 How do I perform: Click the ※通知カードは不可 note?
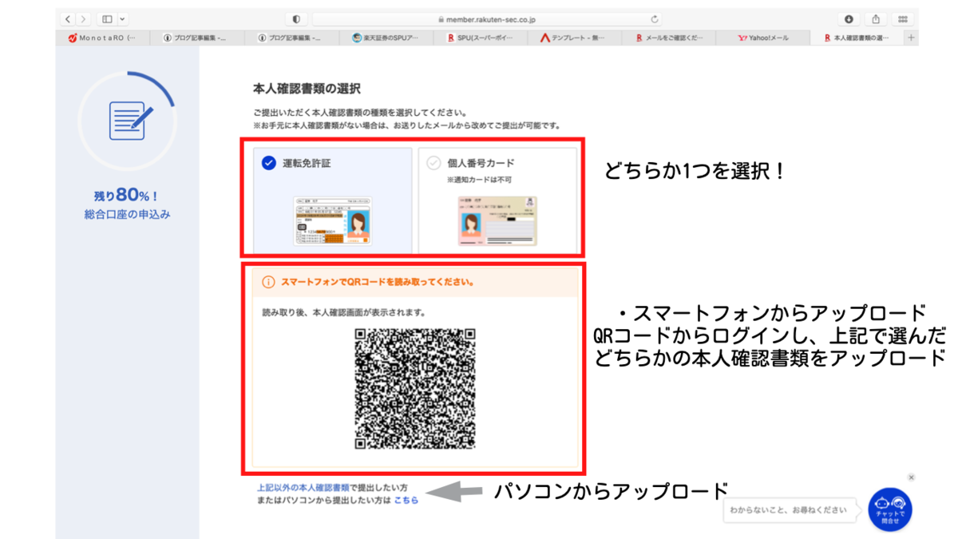point(480,180)
